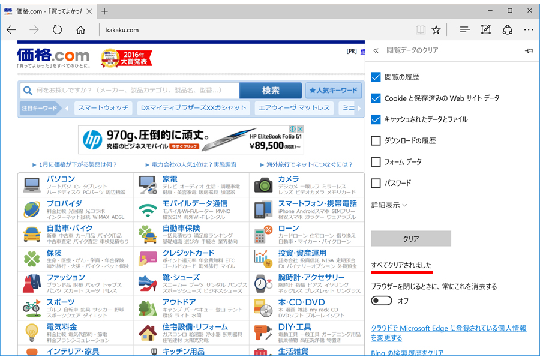Go to the browser home page
540x360 pixels.
[x=80, y=30]
